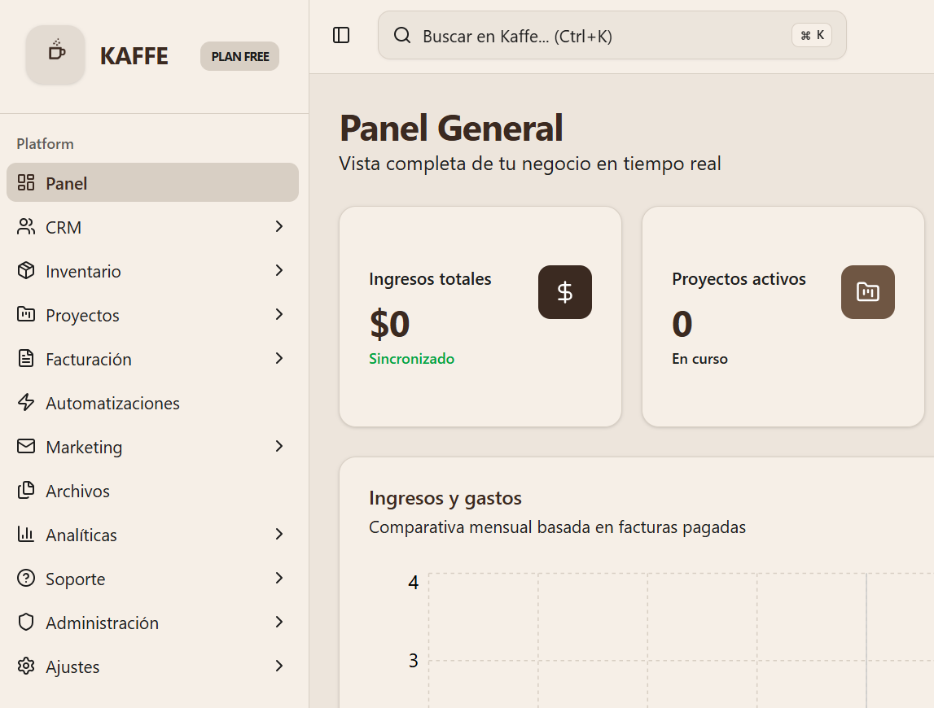Click the Sincronizado status link
Image resolution: width=934 pixels, height=708 pixels.
(411, 359)
